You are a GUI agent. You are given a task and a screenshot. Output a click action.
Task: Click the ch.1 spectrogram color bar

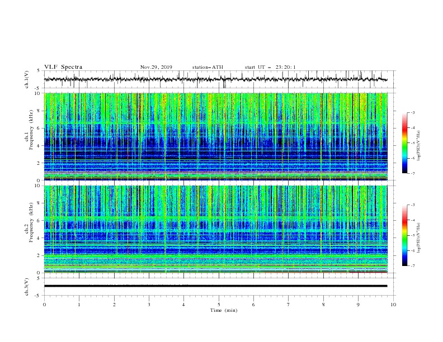click(405, 143)
